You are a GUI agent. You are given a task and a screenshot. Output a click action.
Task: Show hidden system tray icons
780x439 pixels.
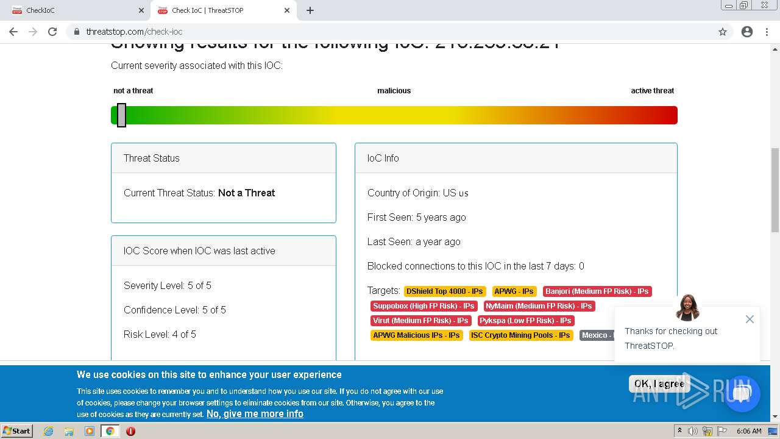(x=679, y=431)
